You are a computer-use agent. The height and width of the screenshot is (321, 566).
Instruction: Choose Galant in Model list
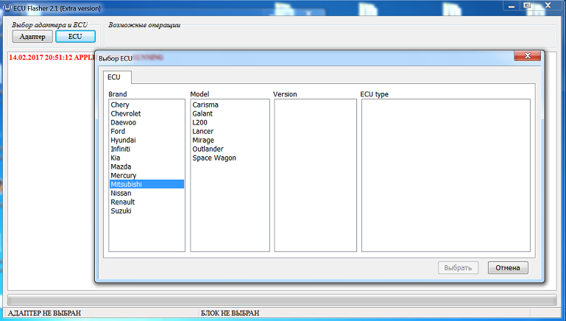(230, 113)
